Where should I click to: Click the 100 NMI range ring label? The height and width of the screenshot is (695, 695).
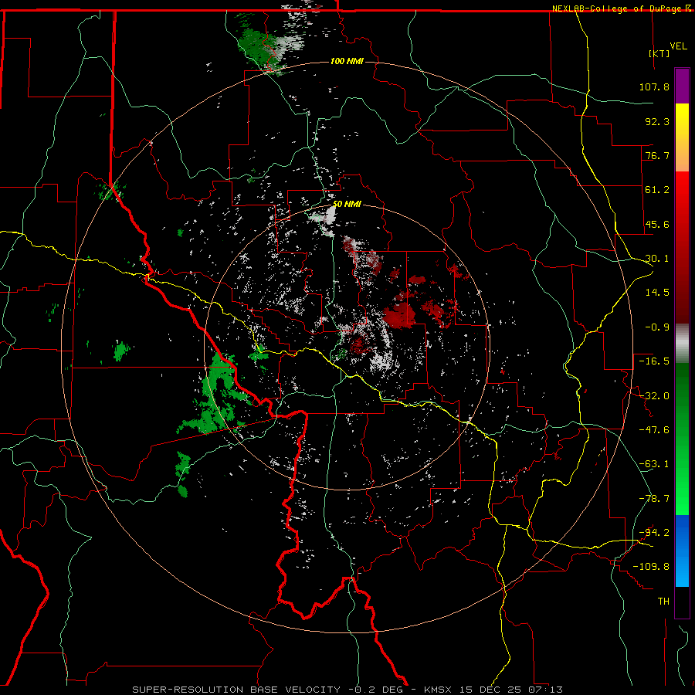click(x=347, y=61)
